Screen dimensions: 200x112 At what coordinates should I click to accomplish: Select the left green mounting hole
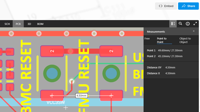click(x=52, y=73)
